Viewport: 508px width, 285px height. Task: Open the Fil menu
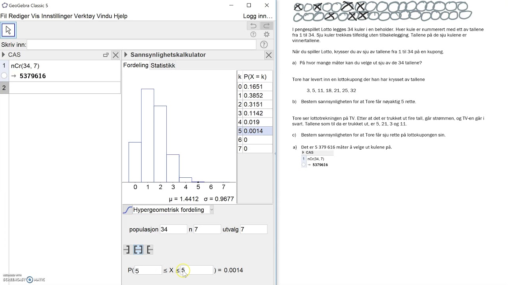[x=4, y=16]
